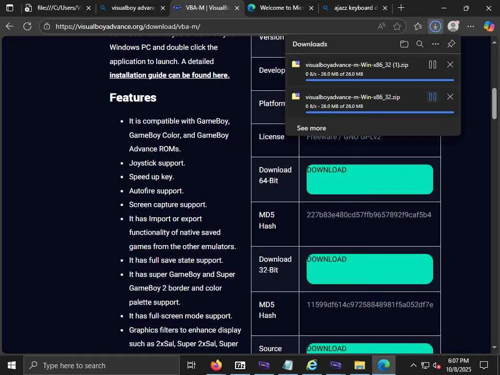Click scrollbar down arrow

pos(494,348)
